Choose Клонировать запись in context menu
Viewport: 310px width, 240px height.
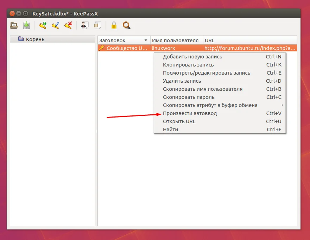188,65
